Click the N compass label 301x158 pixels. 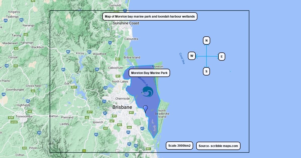point(206,41)
